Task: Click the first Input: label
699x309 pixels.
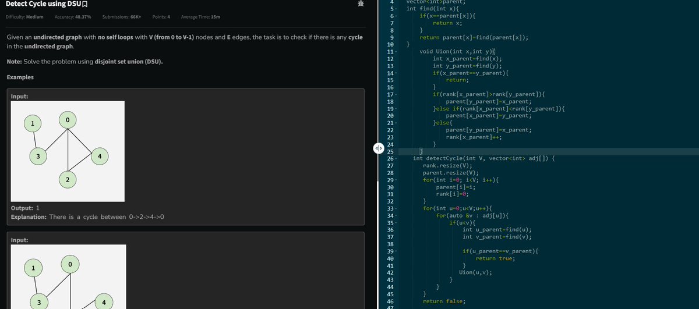Action: [20, 96]
